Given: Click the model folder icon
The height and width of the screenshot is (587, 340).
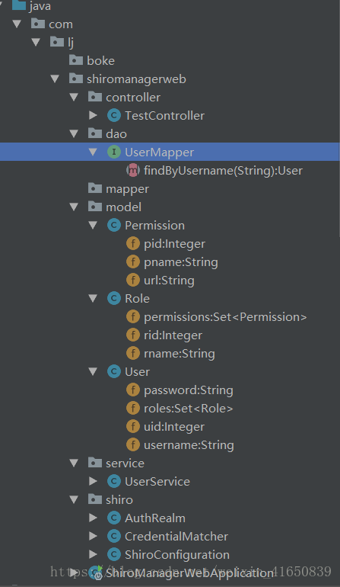Looking at the screenshot, I should (95, 207).
